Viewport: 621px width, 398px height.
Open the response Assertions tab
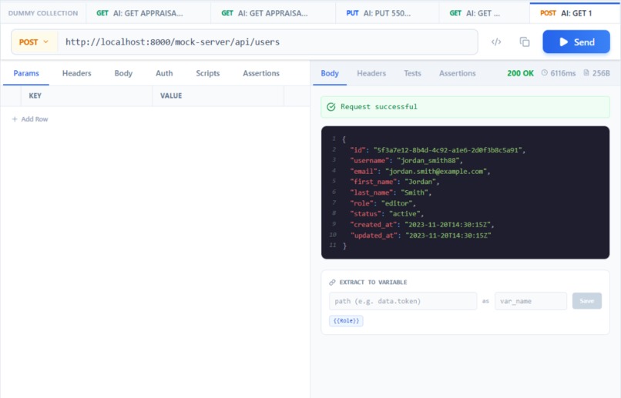tap(457, 73)
